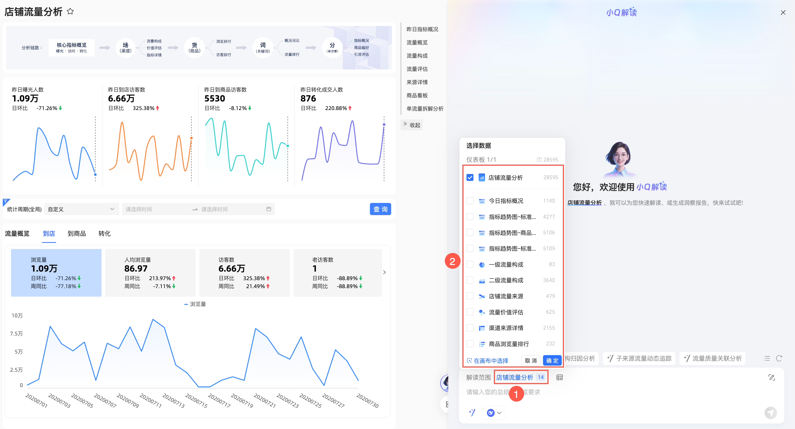The width and height of the screenshot is (795, 429).
Task: Click the refresh suggestions circular arrow icon
Action: tap(779, 358)
